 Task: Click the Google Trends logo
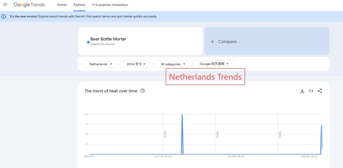point(29,5)
